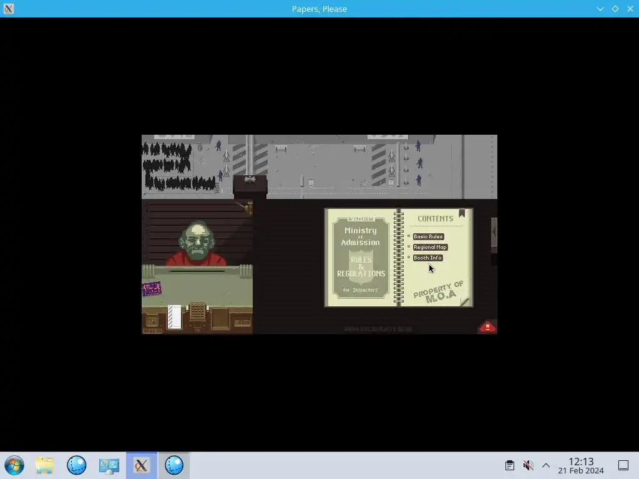The height and width of the screenshot is (479, 639).
Task: Open the Basic Rules page in rulebook
Action: coord(428,236)
